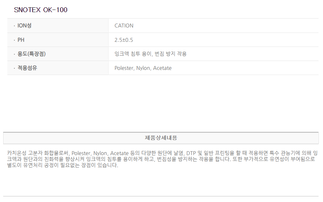Screen dimensions: 323x202
Task: Select the 용도(특장점) row label
Action: (31, 54)
